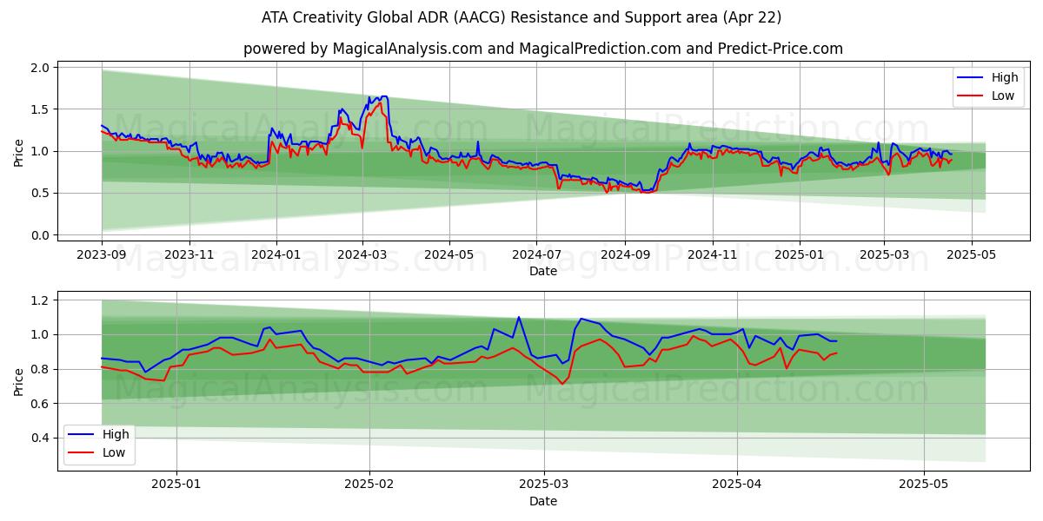
Task: Click the 'Price' axis title of top chart
Action: coord(18,151)
